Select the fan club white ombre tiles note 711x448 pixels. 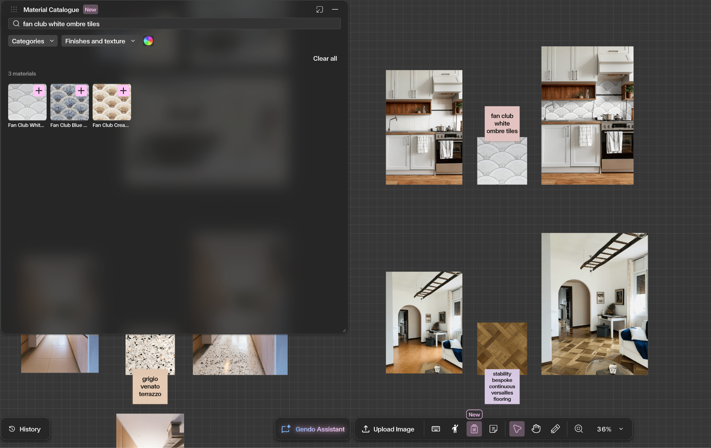pyautogui.click(x=502, y=123)
